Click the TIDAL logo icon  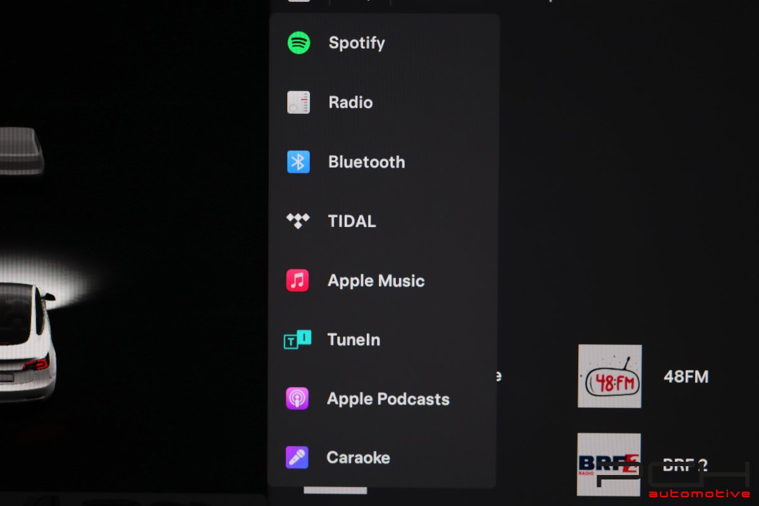click(x=298, y=221)
